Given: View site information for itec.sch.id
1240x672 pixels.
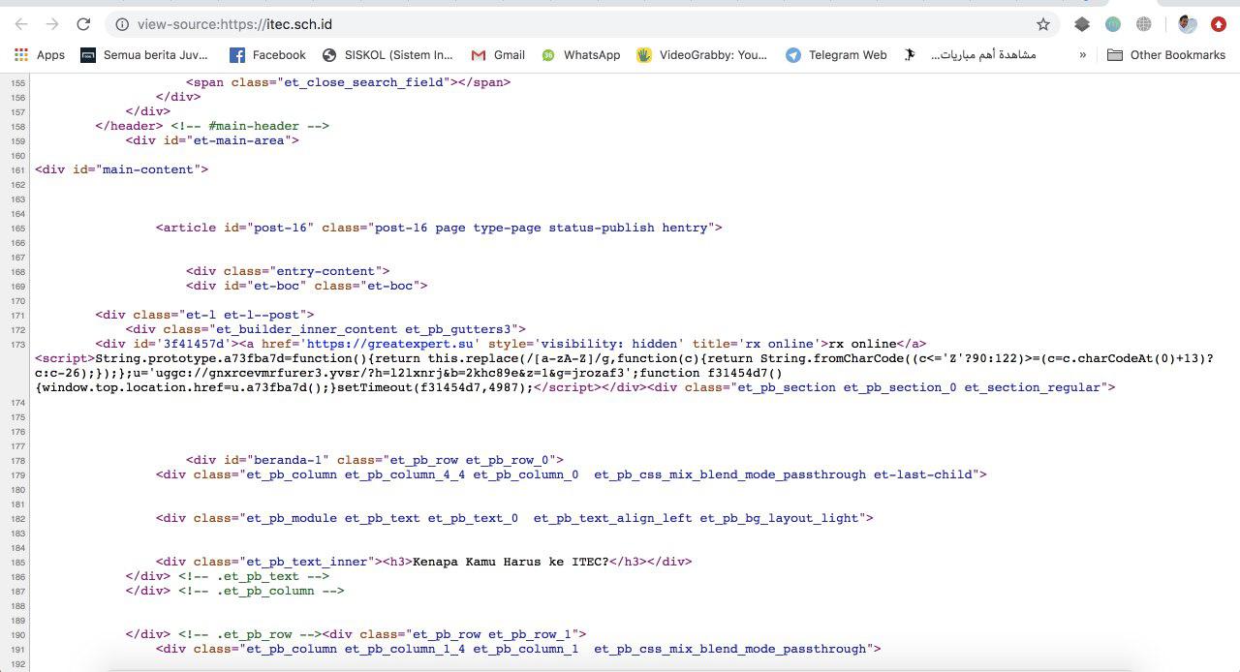Looking at the screenshot, I should coord(121,24).
